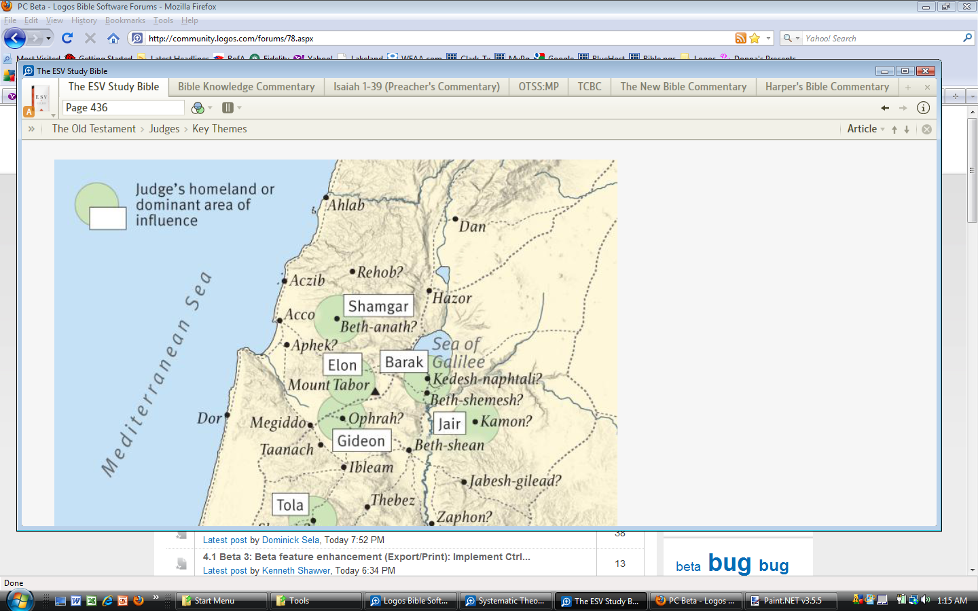Switch to the TCBC tab
The width and height of the screenshot is (978, 611).
coord(590,87)
